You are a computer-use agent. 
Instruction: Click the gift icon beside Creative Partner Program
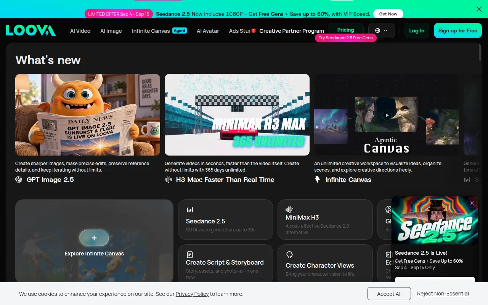tap(254, 30)
